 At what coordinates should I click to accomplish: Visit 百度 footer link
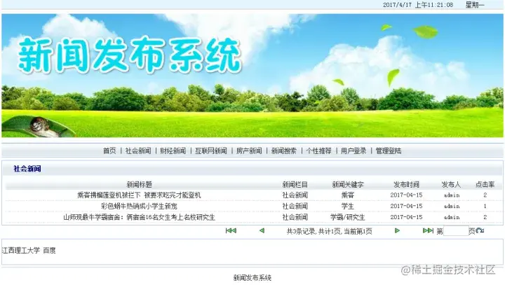[x=49, y=250]
